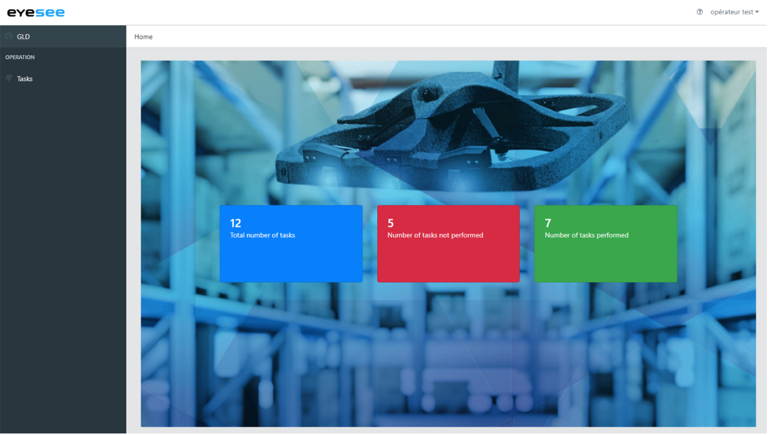Screen dimensions: 769x435
Task: Click the OPERATION section heading
Action: pos(20,57)
